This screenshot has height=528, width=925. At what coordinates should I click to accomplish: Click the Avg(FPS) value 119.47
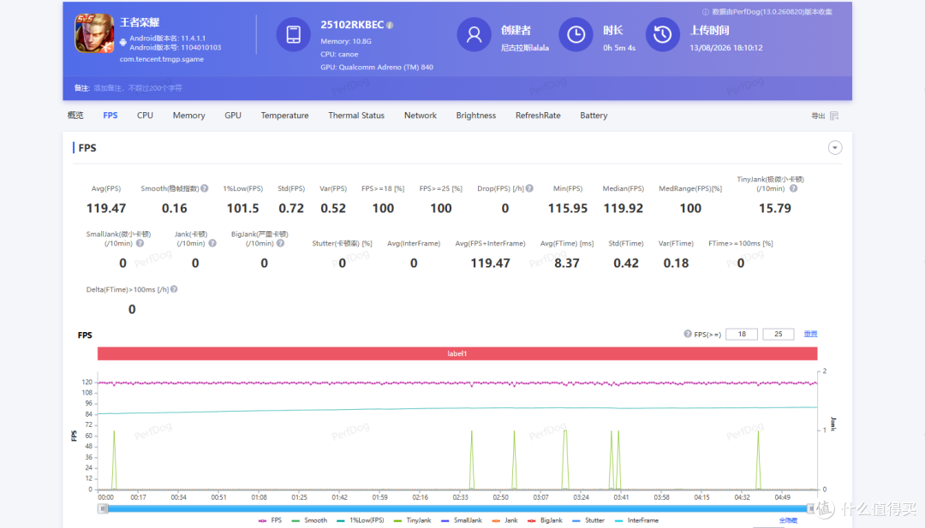tap(106, 209)
